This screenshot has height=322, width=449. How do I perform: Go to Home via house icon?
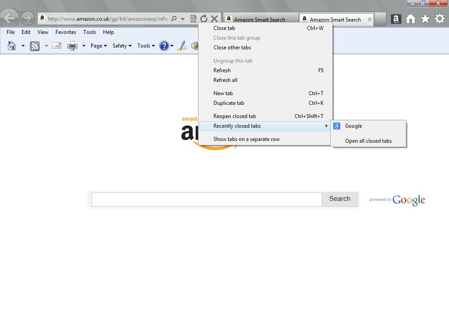411,19
